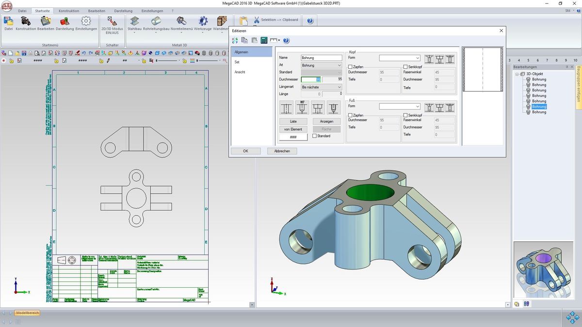Viewport: 582px width, 327px height.
Task: Collapse the 3D-Objekt tree node
Action: point(517,74)
